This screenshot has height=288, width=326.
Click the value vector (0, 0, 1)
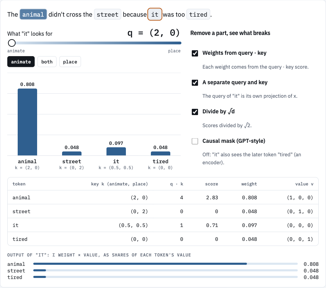(300, 239)
